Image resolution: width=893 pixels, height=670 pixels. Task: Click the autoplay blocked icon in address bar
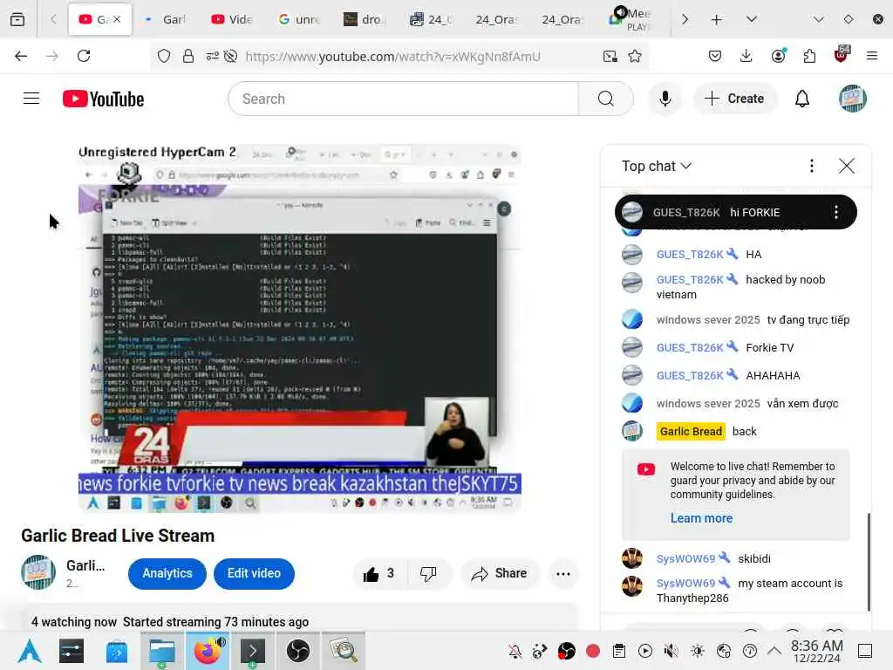[230, 56]
